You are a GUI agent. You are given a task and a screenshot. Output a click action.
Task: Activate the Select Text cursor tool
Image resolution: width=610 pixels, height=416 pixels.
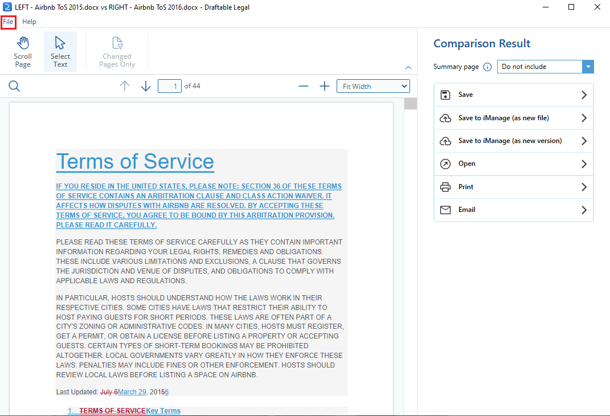(x=60, y=52)
